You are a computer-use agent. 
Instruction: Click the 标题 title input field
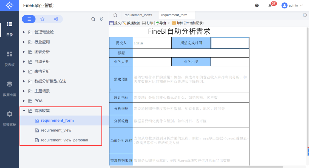pos(191,53)
